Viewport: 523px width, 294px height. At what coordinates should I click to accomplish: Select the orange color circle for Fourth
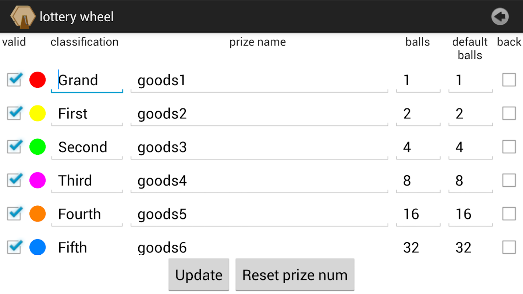click(38, 214)
